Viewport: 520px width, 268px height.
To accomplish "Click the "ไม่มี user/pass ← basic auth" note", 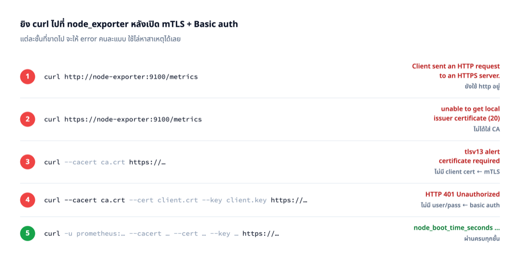I will pyautogui.click(x=460, y=205).
